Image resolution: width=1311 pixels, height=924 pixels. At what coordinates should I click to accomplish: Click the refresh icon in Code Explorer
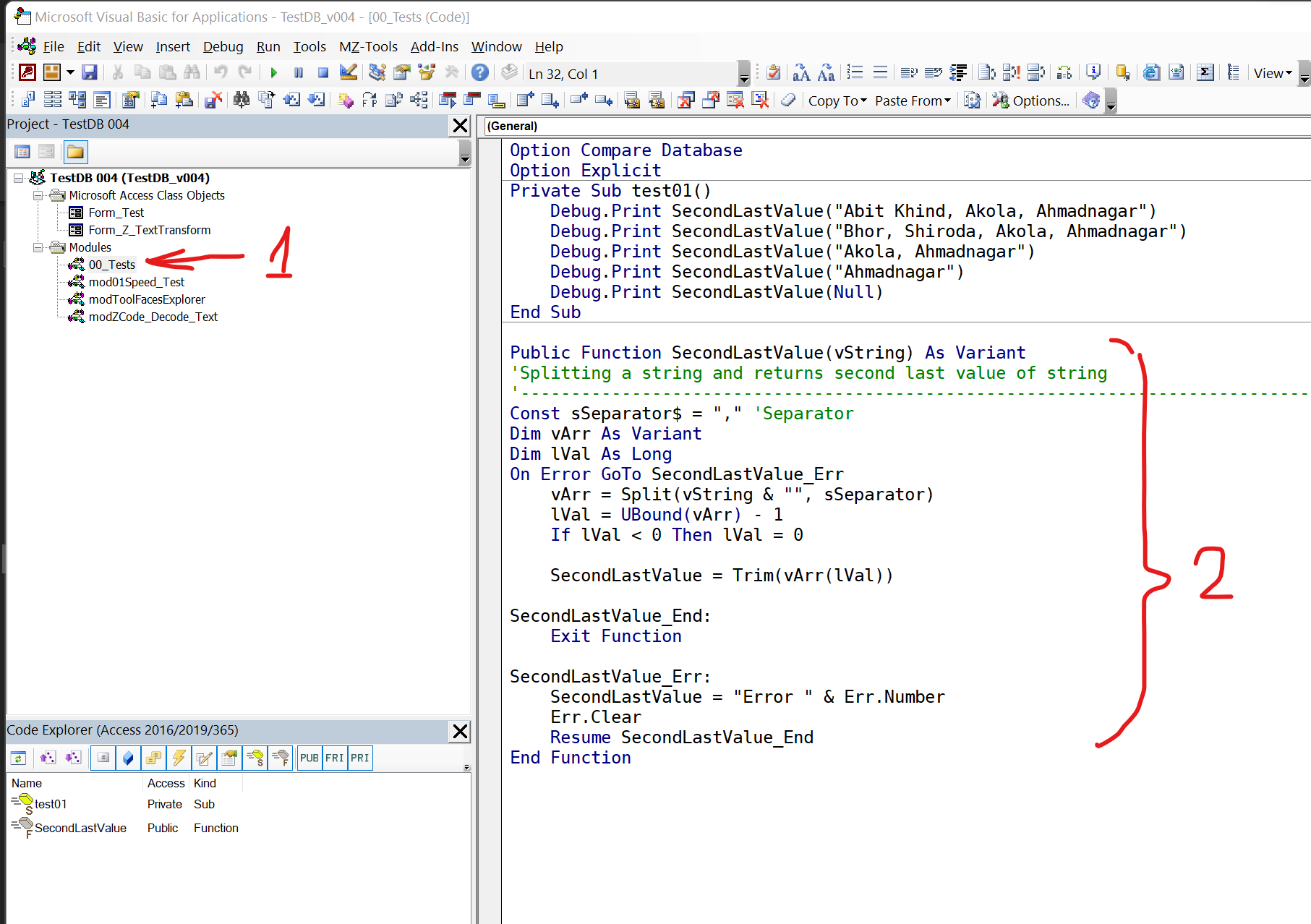click(x=19, y=758)
